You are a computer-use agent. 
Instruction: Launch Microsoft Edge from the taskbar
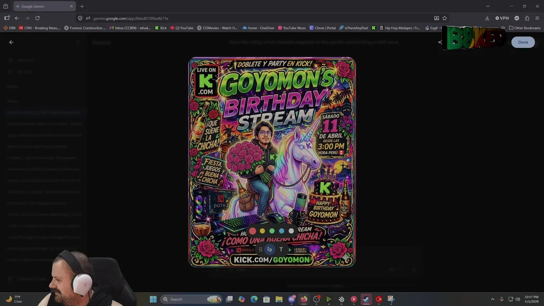(x=254, y=299)
